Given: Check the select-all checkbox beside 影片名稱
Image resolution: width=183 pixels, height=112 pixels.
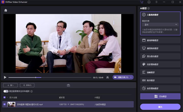Looking at the screenshot, I should (4, 97).
